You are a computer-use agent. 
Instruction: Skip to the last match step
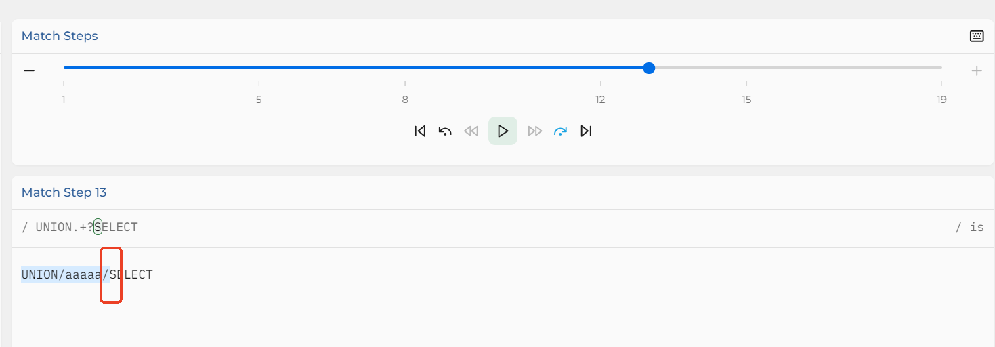coord(586,131)
